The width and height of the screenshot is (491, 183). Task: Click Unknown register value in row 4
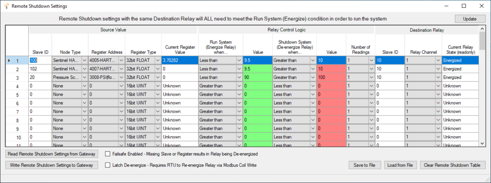[180, 86]
